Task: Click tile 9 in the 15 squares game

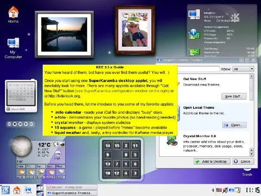Action: tap(108, 155)
